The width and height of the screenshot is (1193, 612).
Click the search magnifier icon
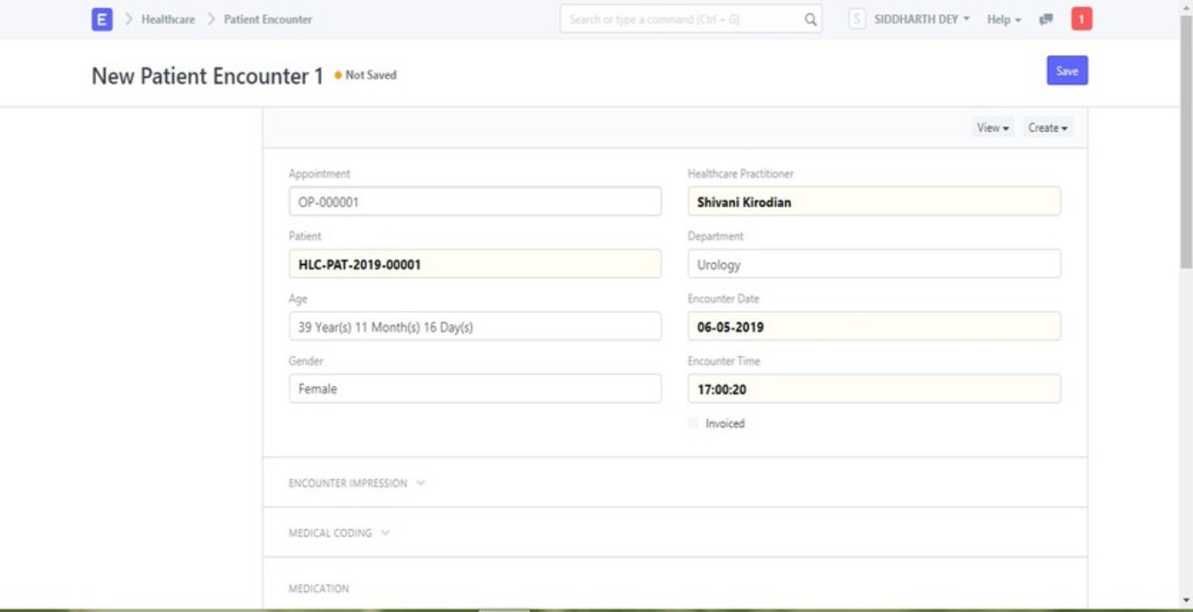tap(810, 19)
